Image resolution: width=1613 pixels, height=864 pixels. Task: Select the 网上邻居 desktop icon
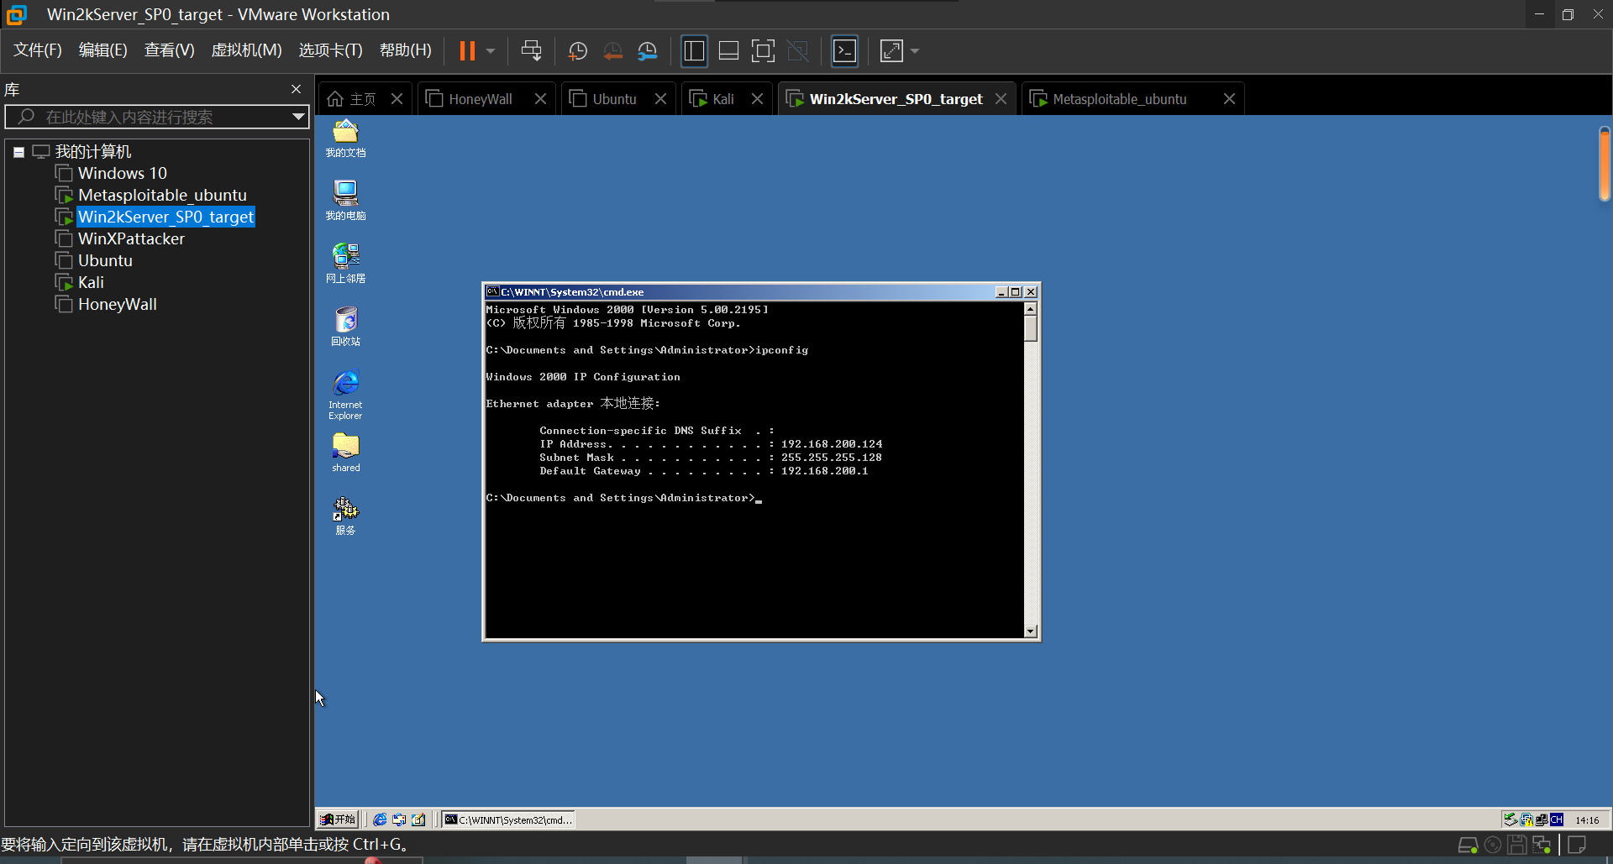[345, 264]
